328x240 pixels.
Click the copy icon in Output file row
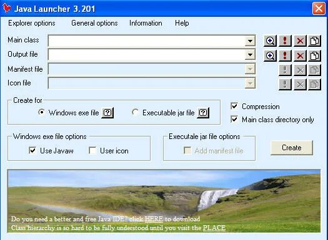pyautogui.click(x=315, y=55)
